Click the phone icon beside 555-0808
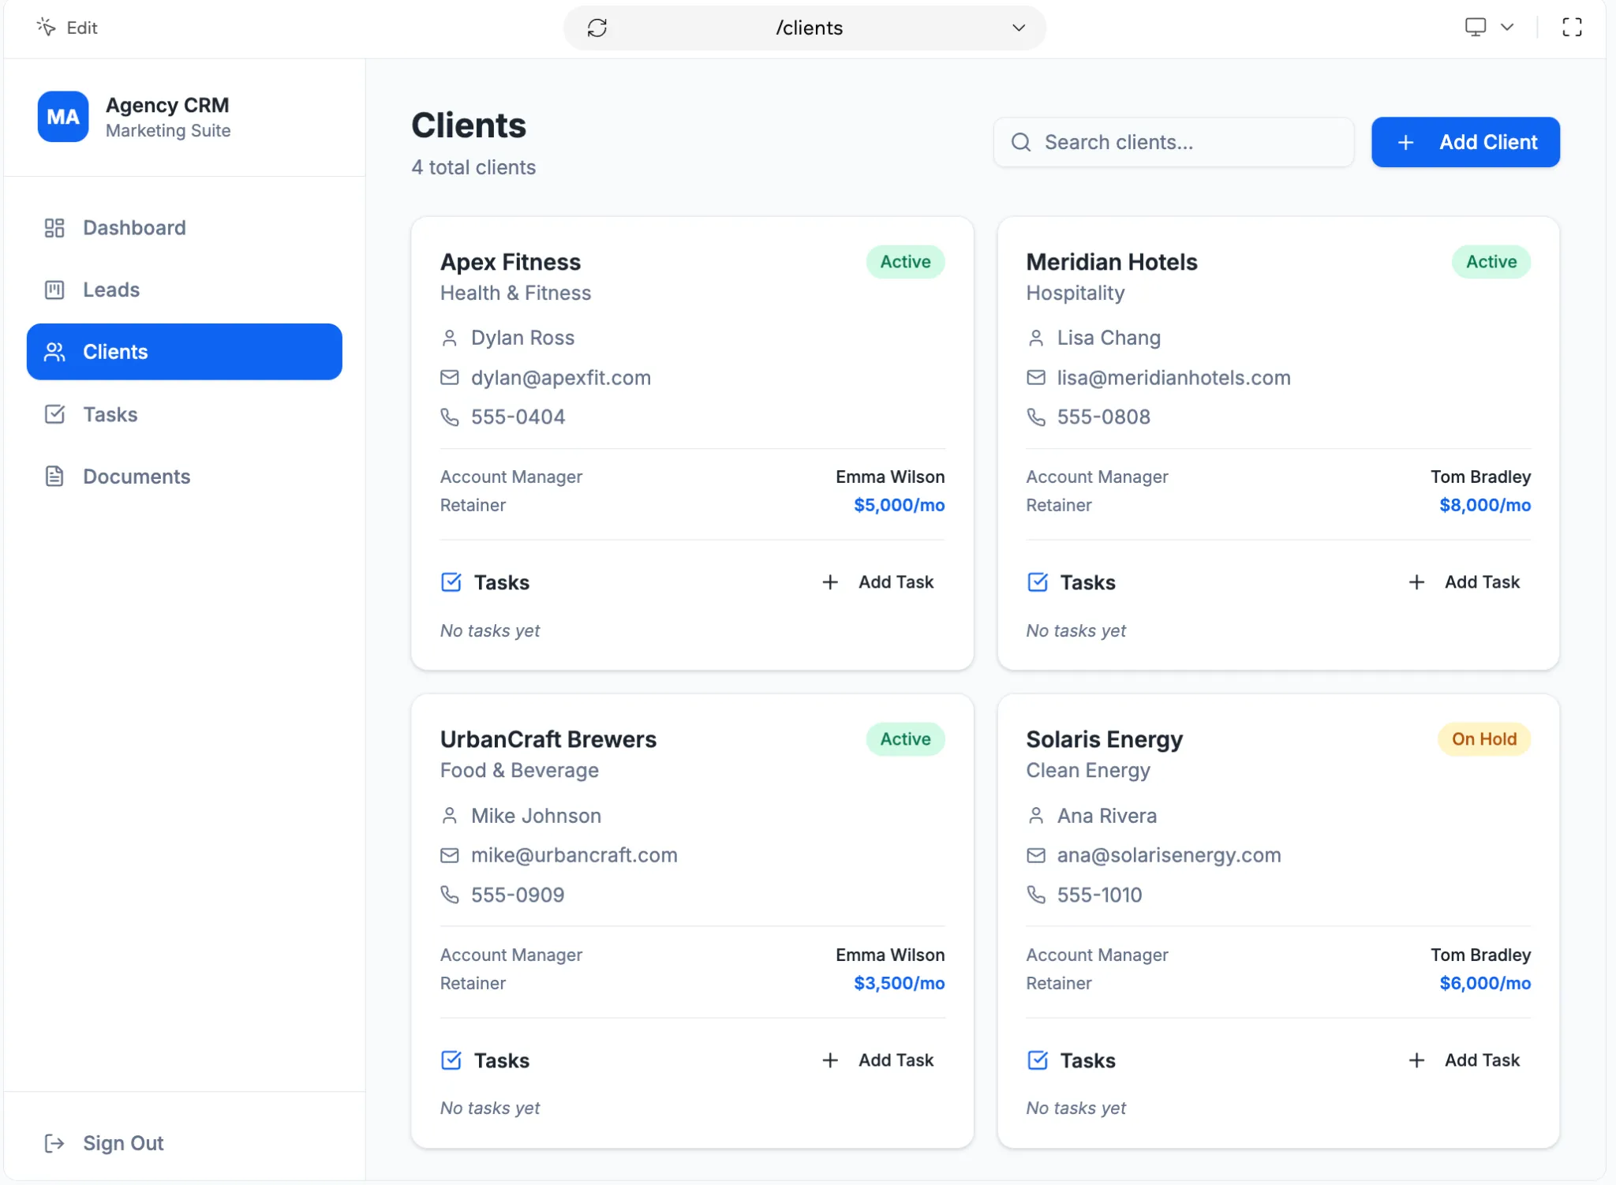 1036,417
